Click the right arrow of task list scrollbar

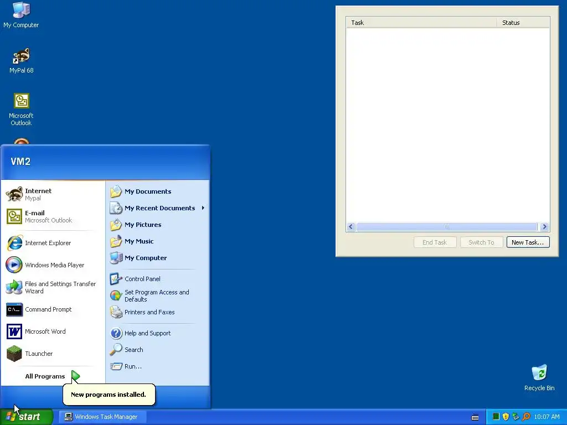point(544,226)
